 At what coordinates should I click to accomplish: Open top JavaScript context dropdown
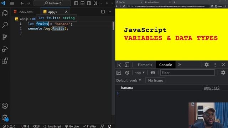coord(140,73)
